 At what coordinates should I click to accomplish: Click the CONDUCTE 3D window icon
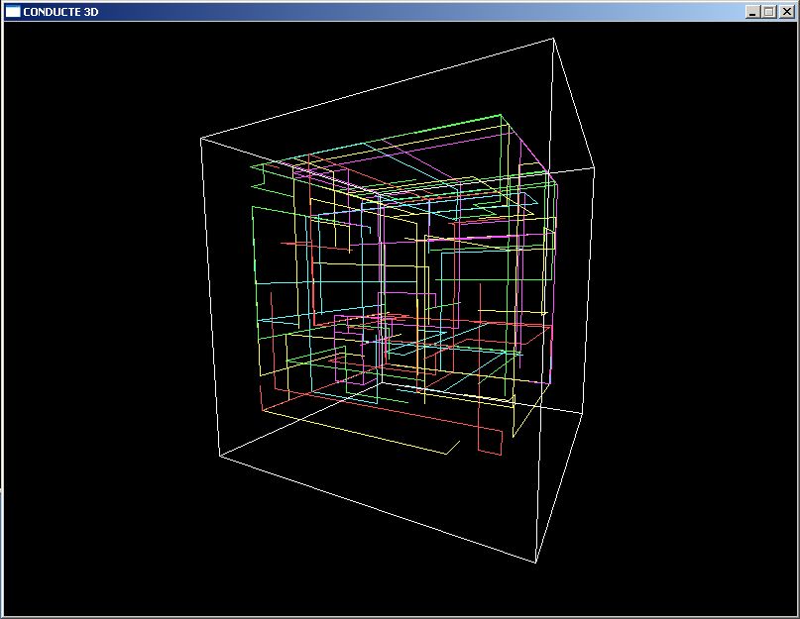pyautogui.click(x=13, y=12)
